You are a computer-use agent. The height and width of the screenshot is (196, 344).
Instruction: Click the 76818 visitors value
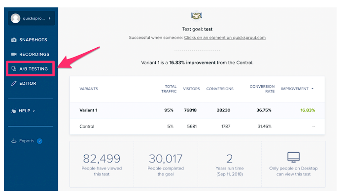(x=190, y=110)
